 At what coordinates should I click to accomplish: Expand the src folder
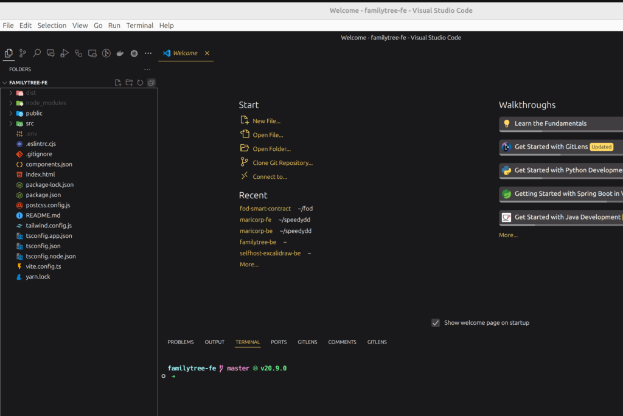pyautogui.click(x=11, y=123)
